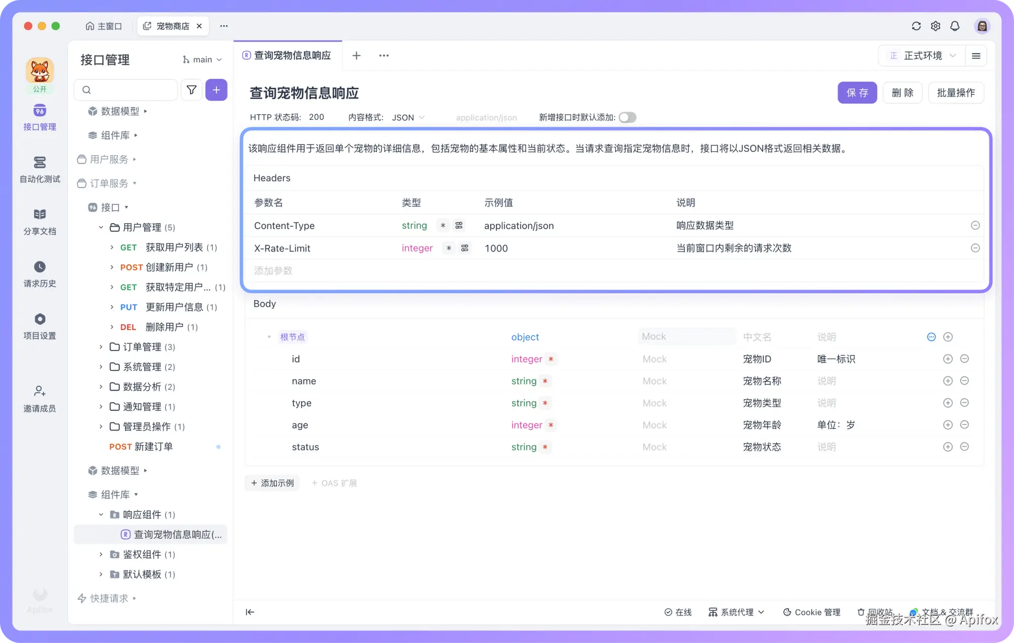The height and width of the screenshot is (643, 1014).
Task: Remove the X-Rate-Limit header via minus icon
Action: tap(975, 248)
